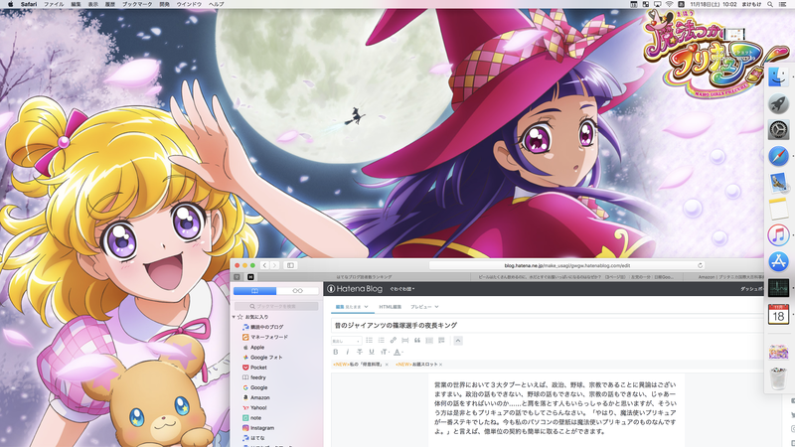
Task: Open the 編集 見たまま mode dropdown arrow
Action: (x=366, y=307)
